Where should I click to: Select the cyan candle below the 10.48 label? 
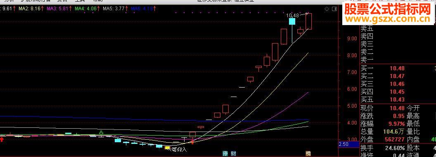tap(292, 22)
